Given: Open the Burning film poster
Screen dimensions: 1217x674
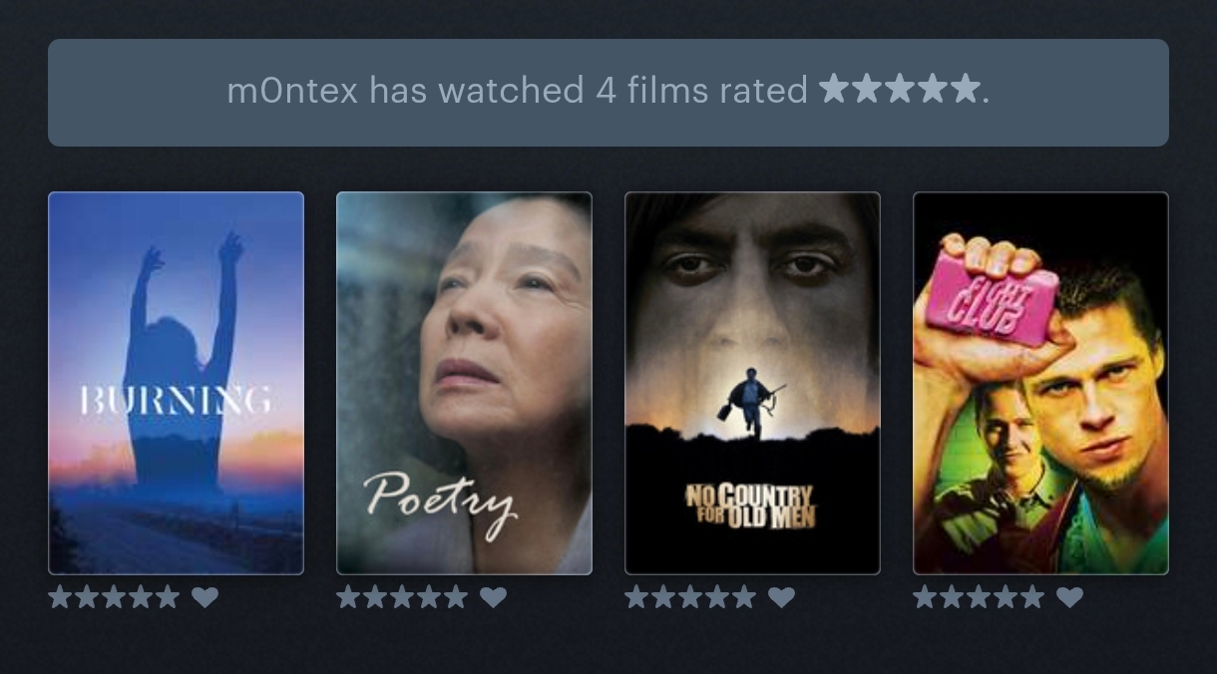Looking at the screenshot, I should point(176,383).
